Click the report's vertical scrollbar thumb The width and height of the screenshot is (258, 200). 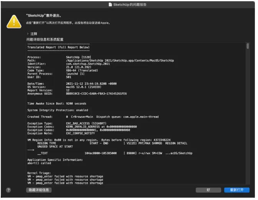pyautogui.click(x=248, y=46)
